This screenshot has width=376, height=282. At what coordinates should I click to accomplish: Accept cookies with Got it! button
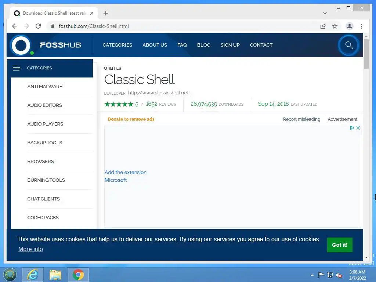tap(340, 245)
